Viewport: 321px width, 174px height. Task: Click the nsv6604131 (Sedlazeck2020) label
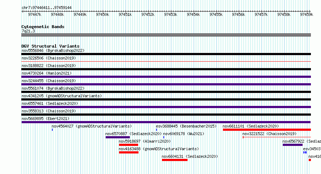pyautogui.click(x=190, y=156)
